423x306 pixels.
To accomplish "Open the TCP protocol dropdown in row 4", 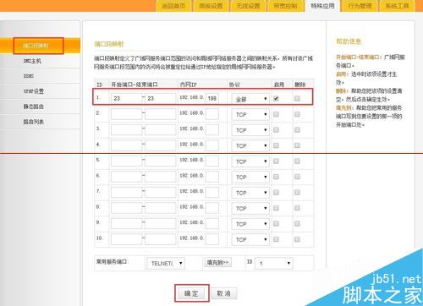I will click(x=250, y=145).
